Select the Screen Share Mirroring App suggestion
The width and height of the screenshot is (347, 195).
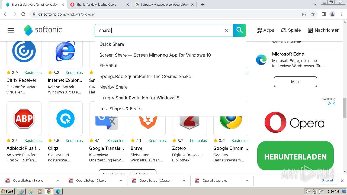coord(155,55)
